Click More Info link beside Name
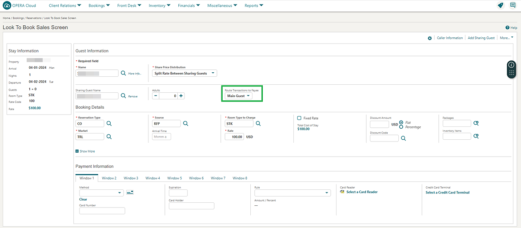This screenshot has width=521, height=228. [135, 74]
